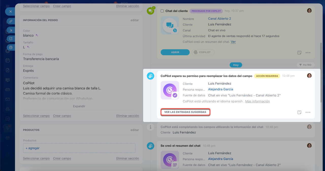Click the calendar icon in left sidebar
325x171 pixels.
(x=8, y=60)
